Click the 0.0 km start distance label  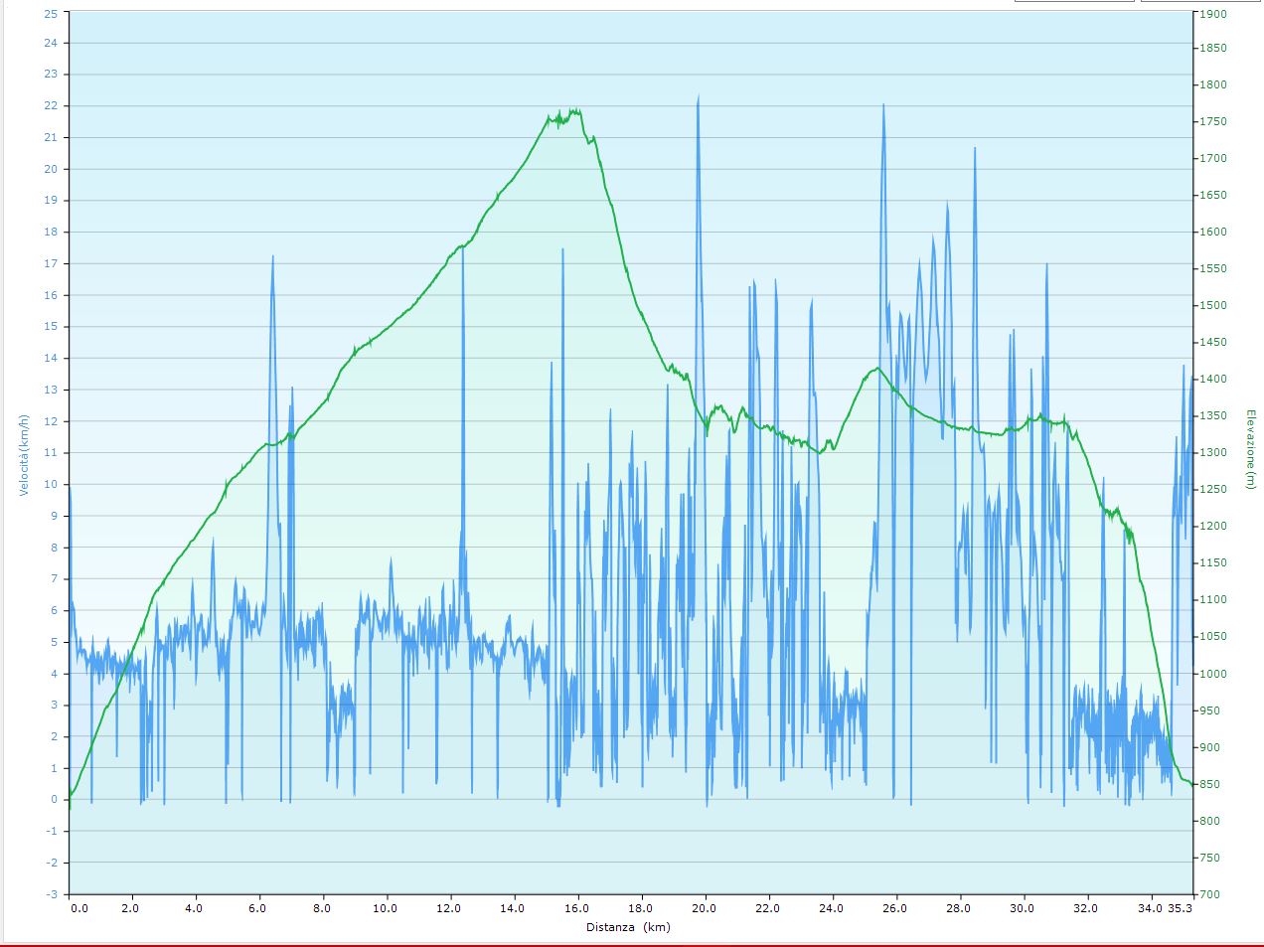pyautogui.click(x=79, y=908)
